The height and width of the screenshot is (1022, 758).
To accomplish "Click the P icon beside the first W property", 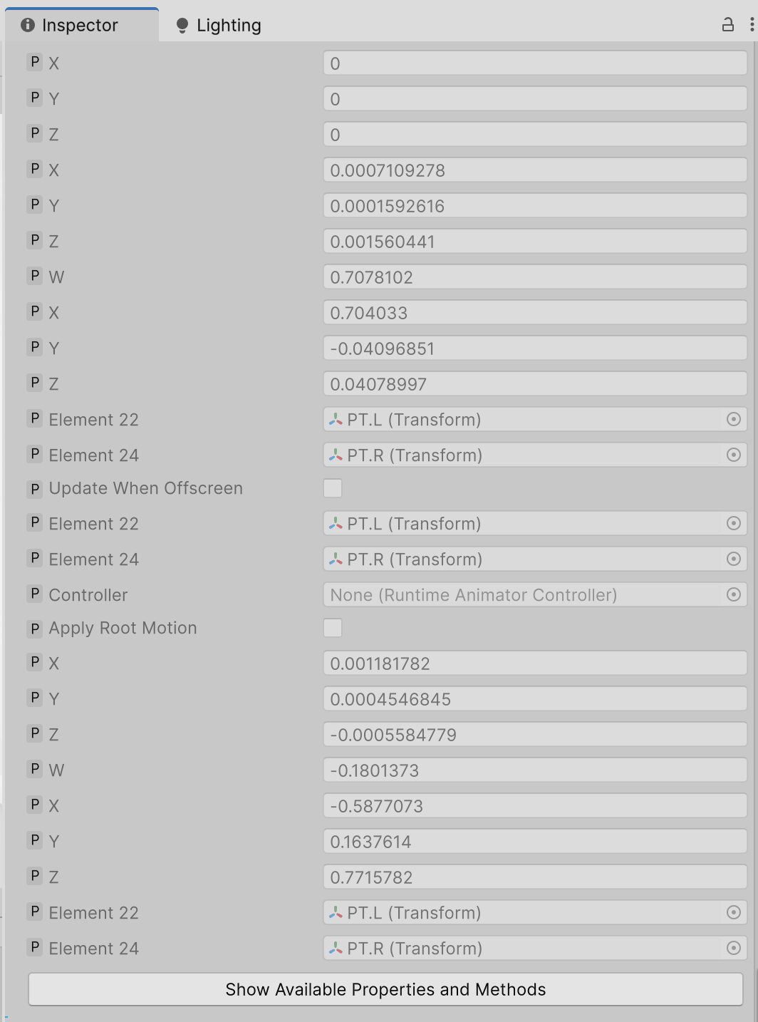I will 35,276.
